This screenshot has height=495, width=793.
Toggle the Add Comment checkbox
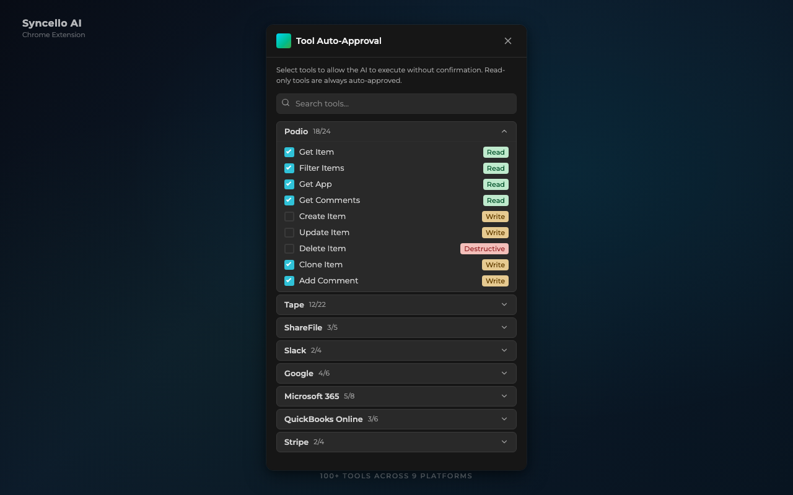point(289,281)
